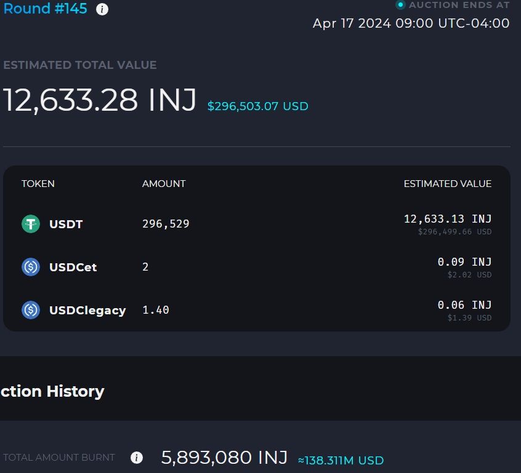Click the AMOUNT column header

pos(164,184)
